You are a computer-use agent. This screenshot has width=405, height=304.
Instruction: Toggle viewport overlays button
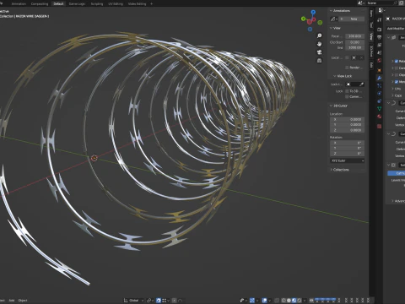point(264,301)
